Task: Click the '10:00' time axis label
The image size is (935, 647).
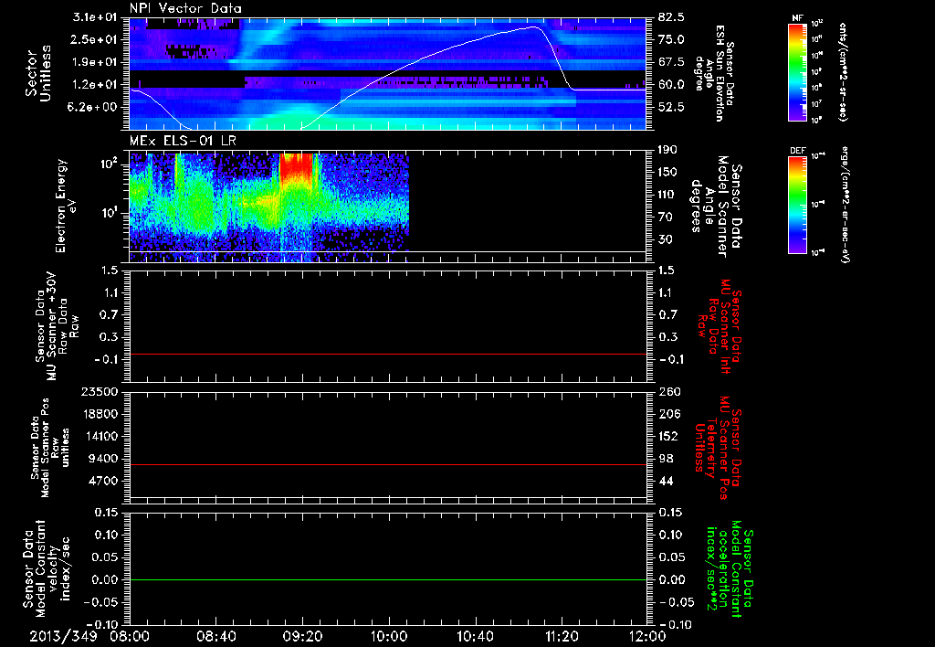Action: click(389, 636)
